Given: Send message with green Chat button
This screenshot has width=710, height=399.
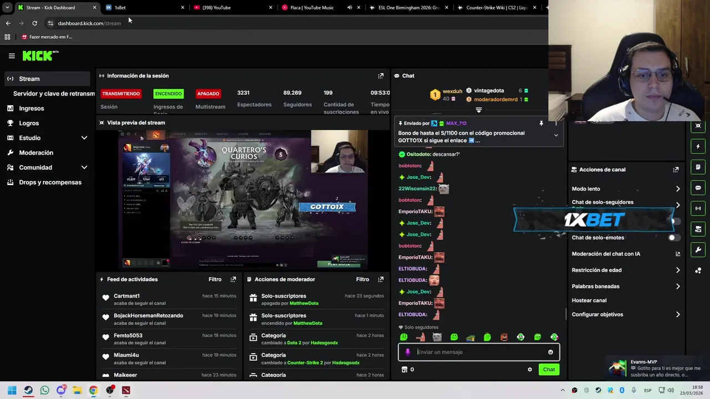Looking at the screenshot, I should [549, 370].
